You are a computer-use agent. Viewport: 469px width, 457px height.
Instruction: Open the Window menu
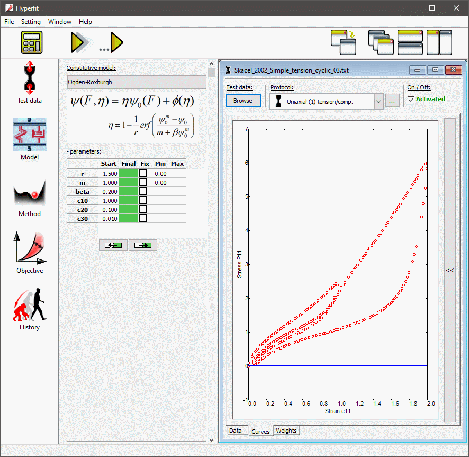[60, 22]
